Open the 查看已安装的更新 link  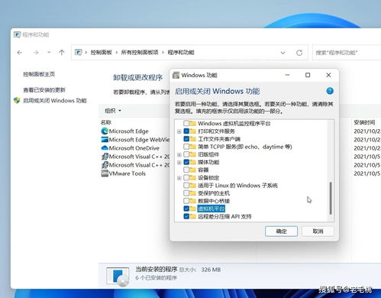44,89
